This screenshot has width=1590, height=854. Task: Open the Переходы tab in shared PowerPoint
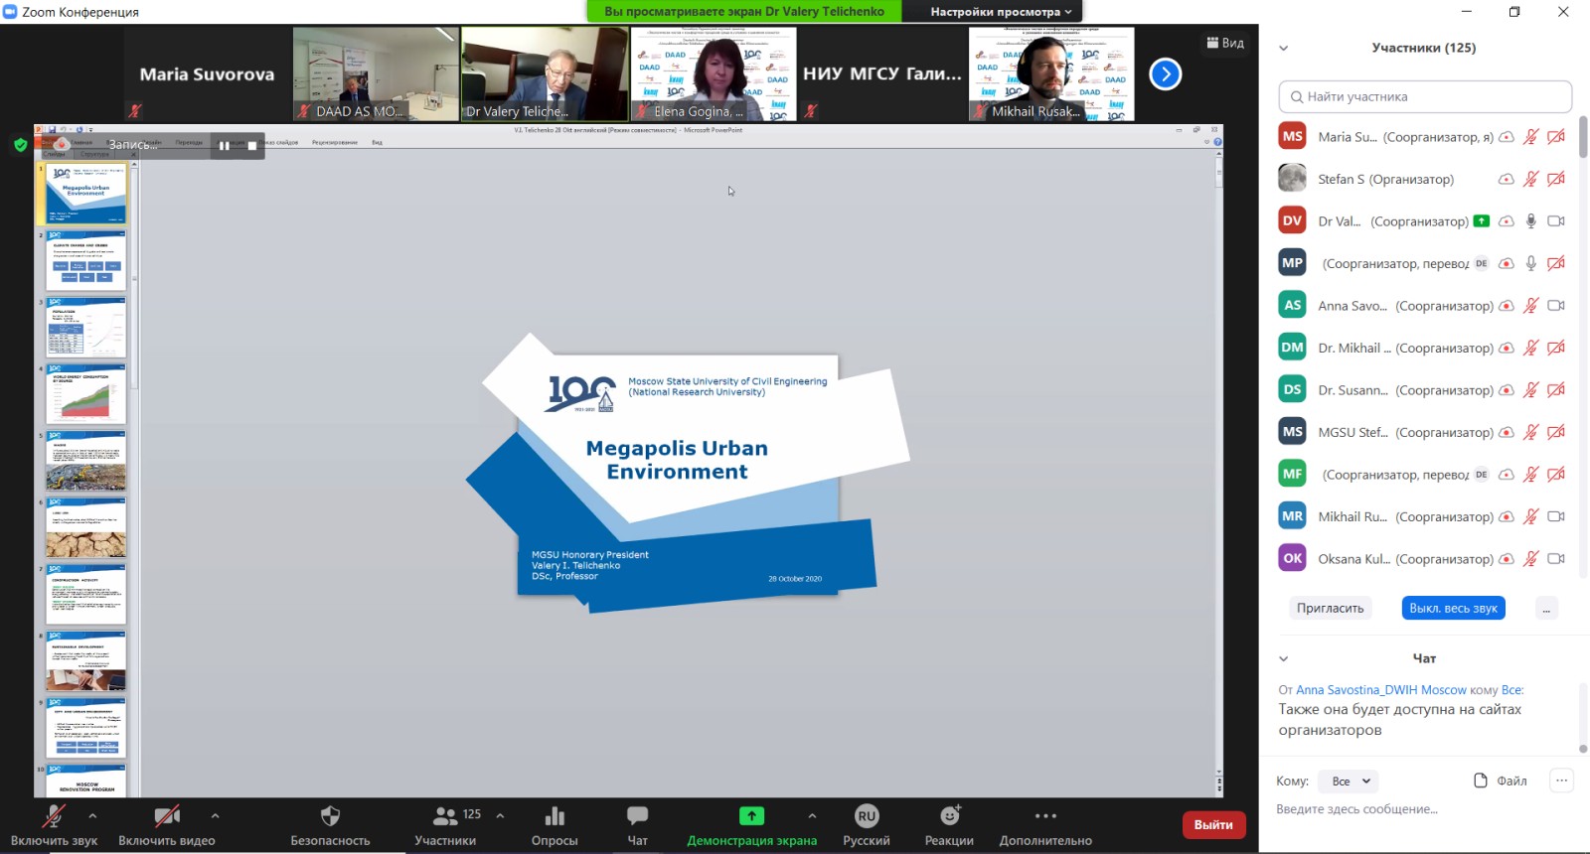point(189,142)
